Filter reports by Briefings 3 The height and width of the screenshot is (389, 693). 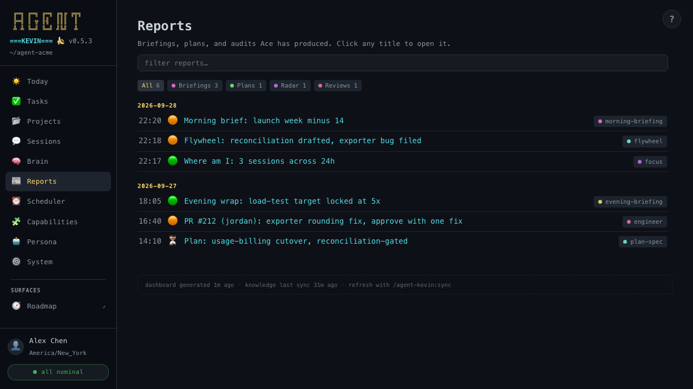[x=195, y=85]
